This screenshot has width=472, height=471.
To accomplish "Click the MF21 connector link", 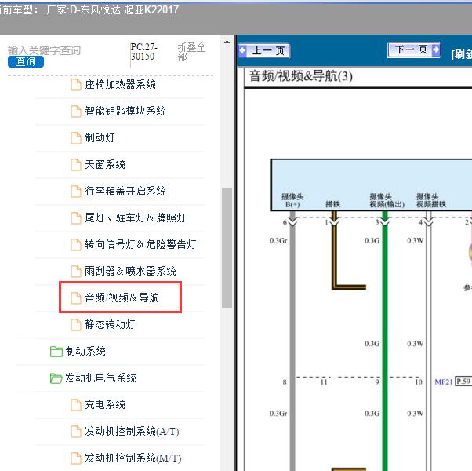I will click(444, 382).
